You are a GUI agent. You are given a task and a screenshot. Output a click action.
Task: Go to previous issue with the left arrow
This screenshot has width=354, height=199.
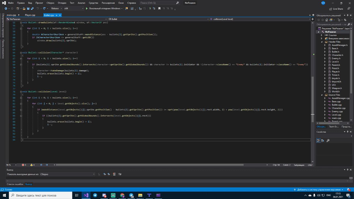[x=41, y=165]
